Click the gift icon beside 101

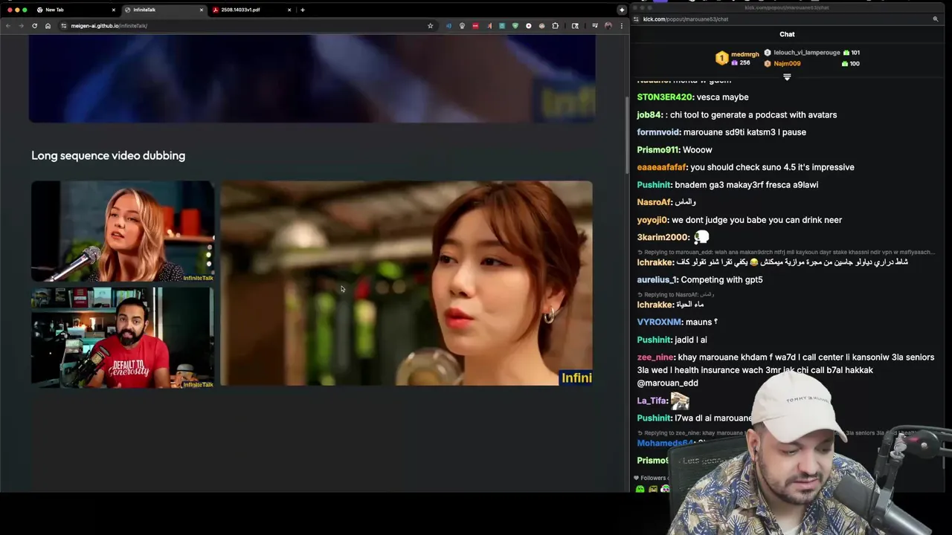tap(846, 53)
